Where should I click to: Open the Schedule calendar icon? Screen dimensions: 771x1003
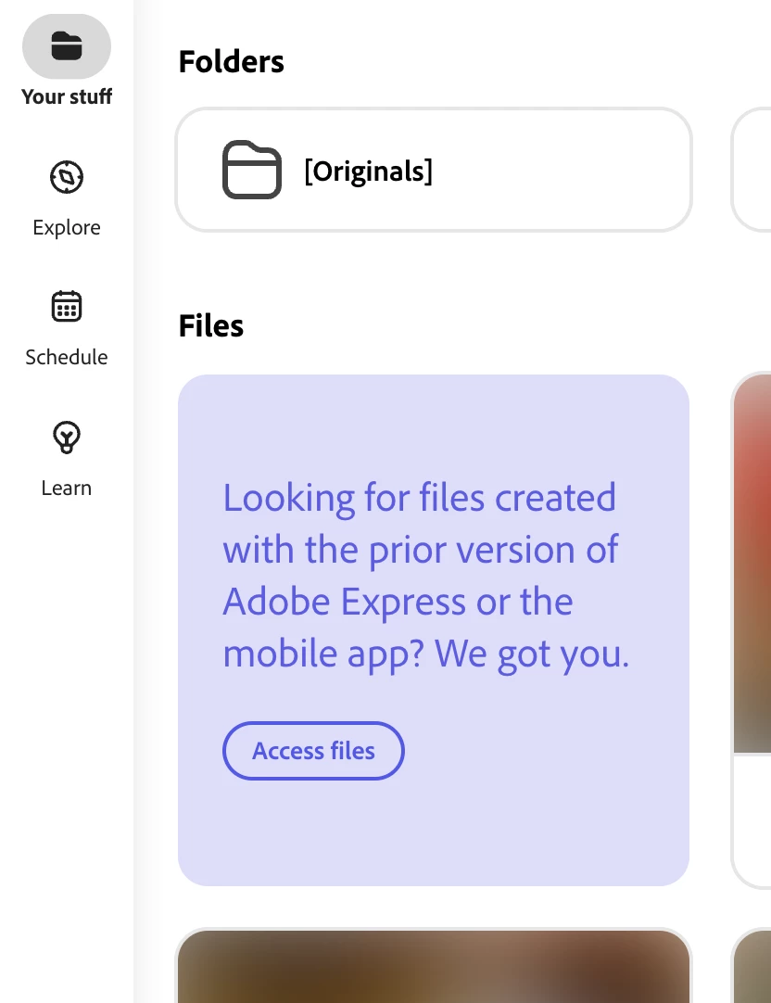click(x=67, y=307)
